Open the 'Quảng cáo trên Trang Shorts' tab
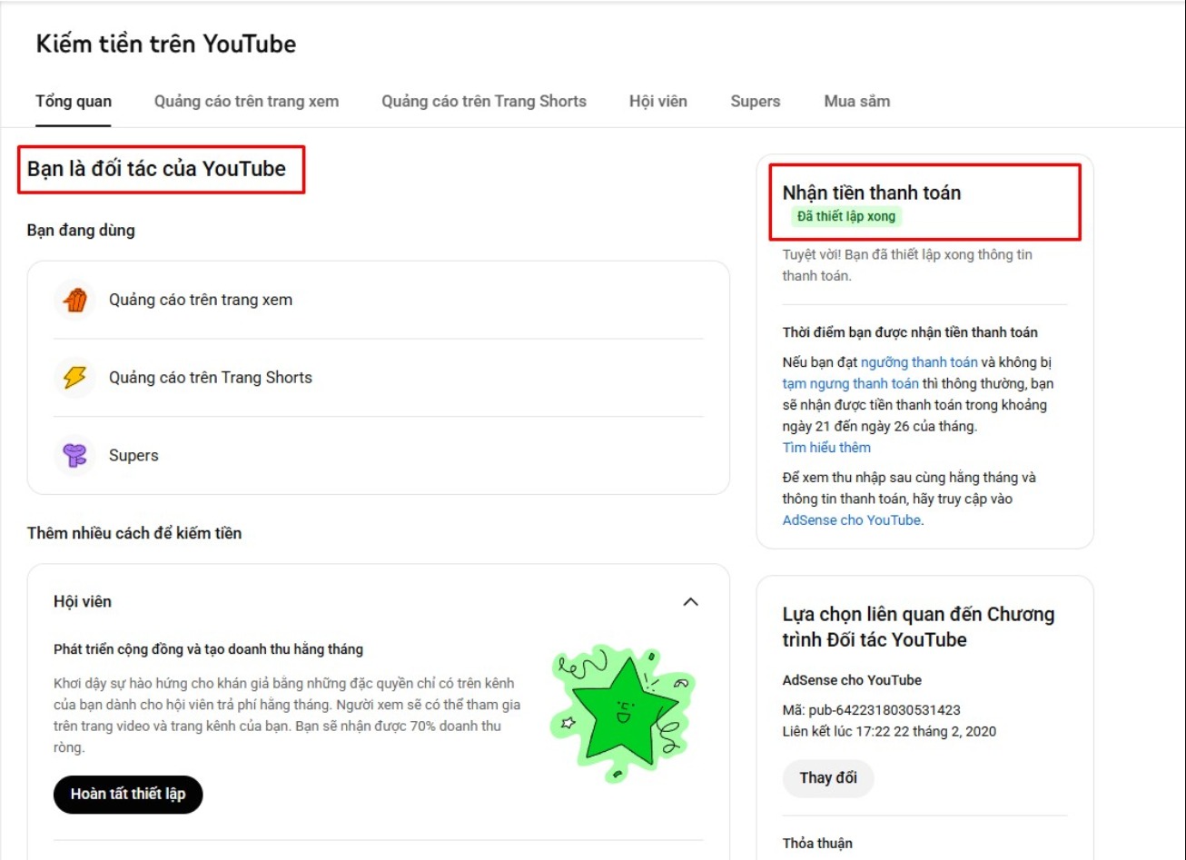 pos(483,102)
